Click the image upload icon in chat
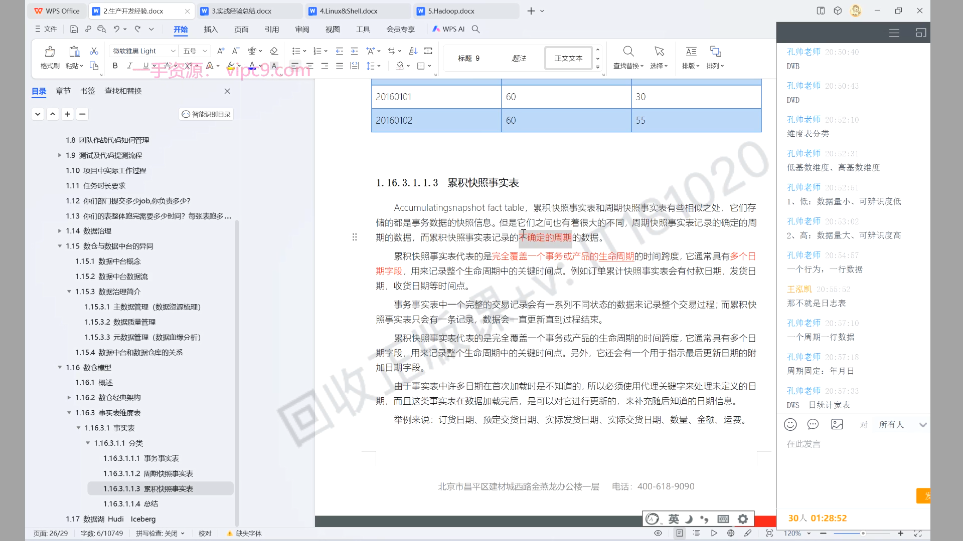 [837, 425]
